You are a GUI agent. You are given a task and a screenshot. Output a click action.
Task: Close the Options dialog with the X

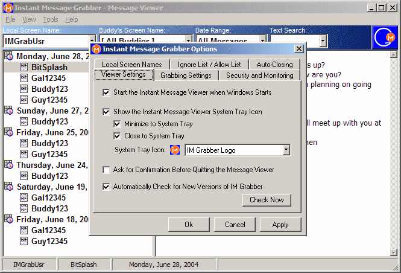click(x=298, y=49)
